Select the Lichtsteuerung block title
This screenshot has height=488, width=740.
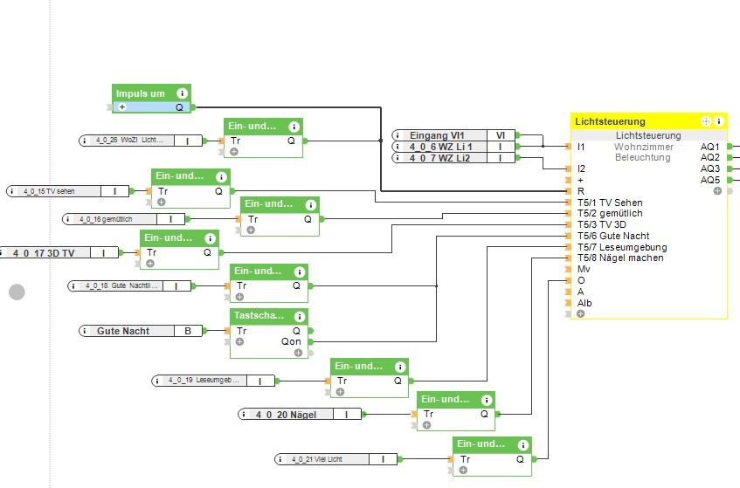[x=610, y=121]
